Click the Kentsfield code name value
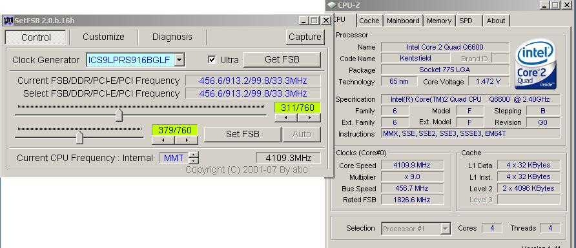Image resolution: width=576 pixels, height=248 pixels. point(415,58)
